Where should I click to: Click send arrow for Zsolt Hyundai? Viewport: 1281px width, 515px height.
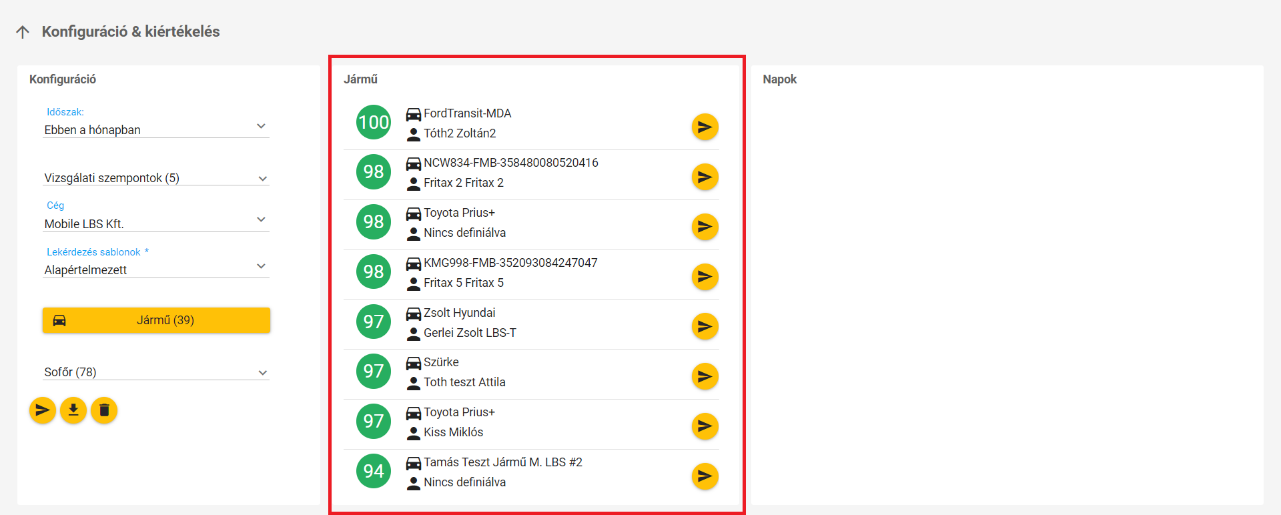[705, 326]
